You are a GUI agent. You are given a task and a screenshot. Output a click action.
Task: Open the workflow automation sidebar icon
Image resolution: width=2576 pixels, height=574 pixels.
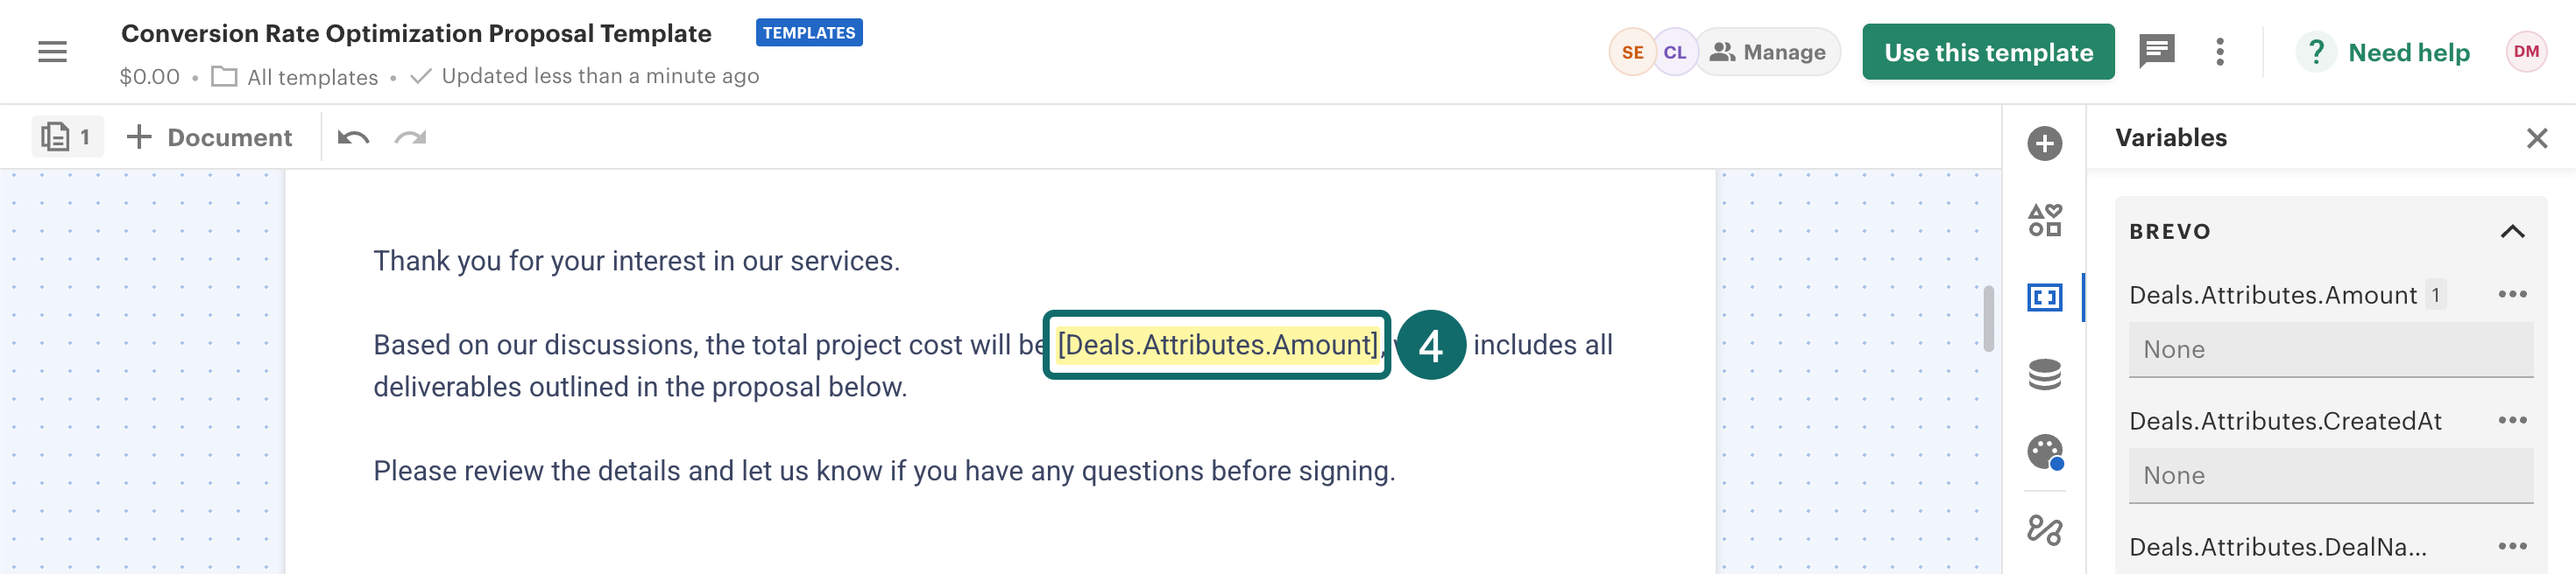(2044, 529)
